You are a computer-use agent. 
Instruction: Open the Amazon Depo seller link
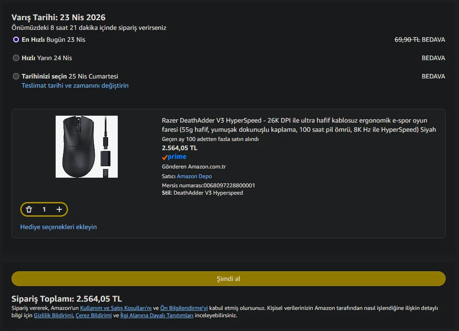pos(194,176)
